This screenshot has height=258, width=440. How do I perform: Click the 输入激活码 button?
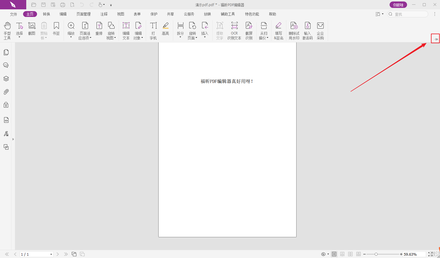[307, 30]
